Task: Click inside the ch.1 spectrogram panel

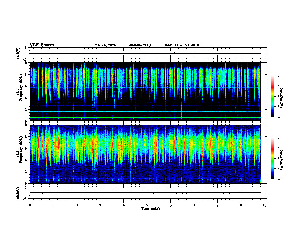Action: [x=145, y=92]
